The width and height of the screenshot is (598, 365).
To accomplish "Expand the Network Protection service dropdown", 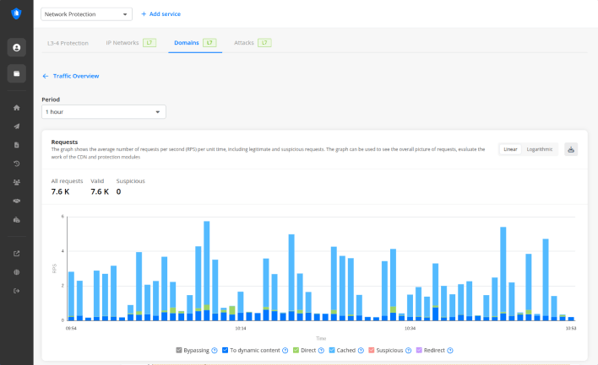I will 87,14.
